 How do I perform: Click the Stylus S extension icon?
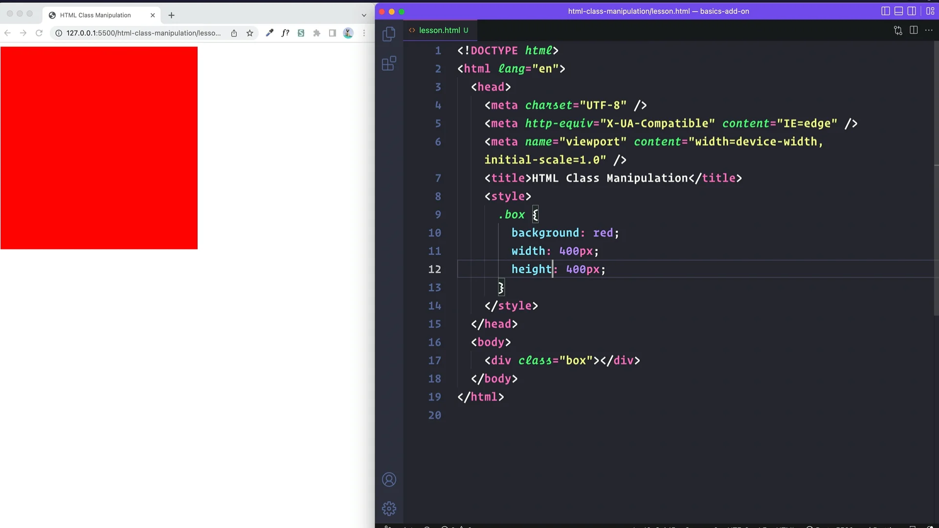point(301,33)
